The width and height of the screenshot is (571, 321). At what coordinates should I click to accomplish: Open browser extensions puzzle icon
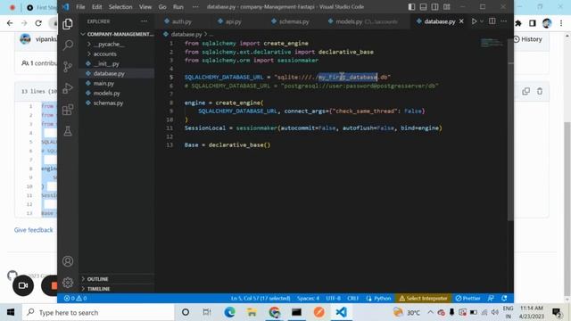[518, 23]
